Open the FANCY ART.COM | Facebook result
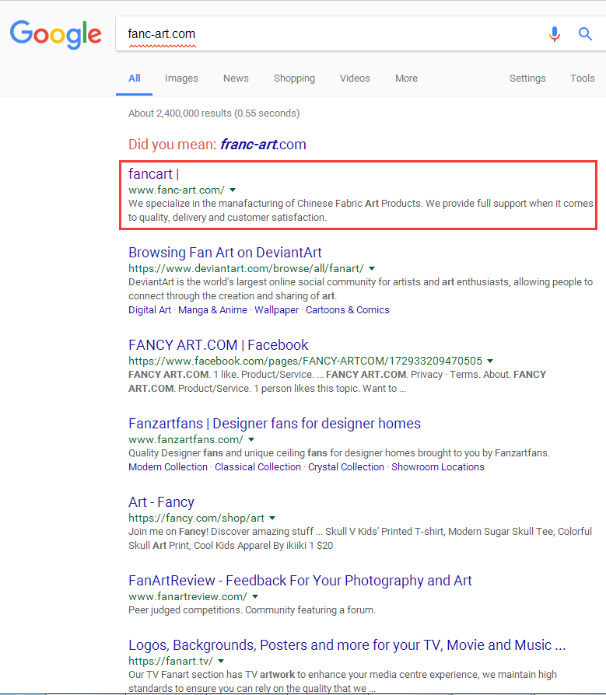This screenshot has height=695, width=606. 219,345
